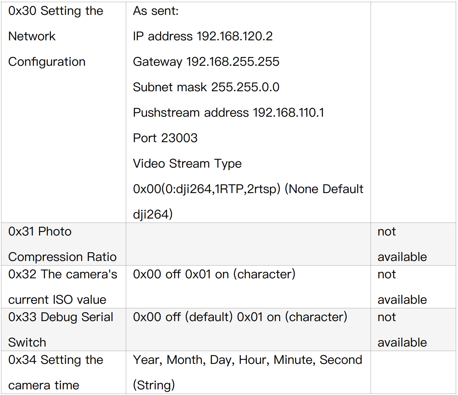Click "not available" in the 0x33 row
The image size is (458, 395).
[402, 330]
